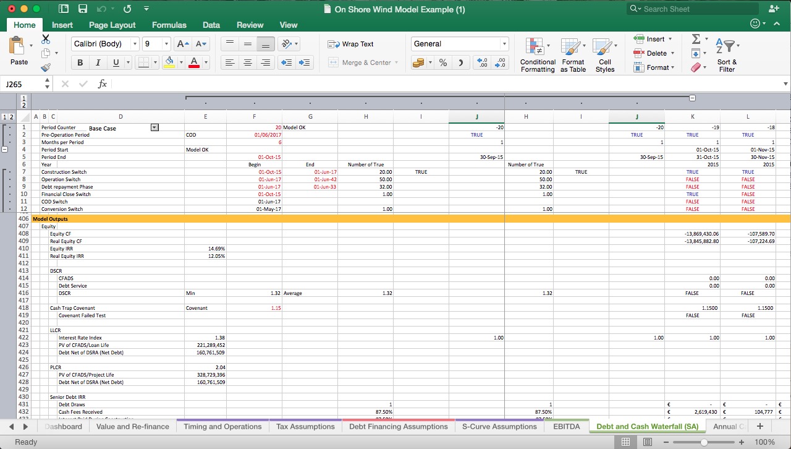
Task: Click zoom in plus button
Action: click(x=741, y=442)
